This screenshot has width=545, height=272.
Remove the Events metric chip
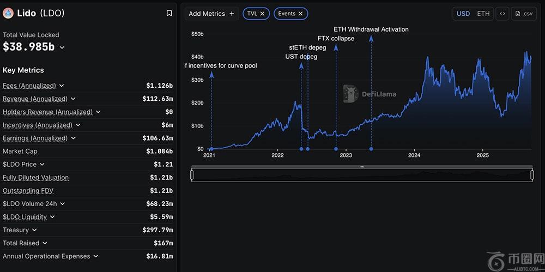coord(300,14)
